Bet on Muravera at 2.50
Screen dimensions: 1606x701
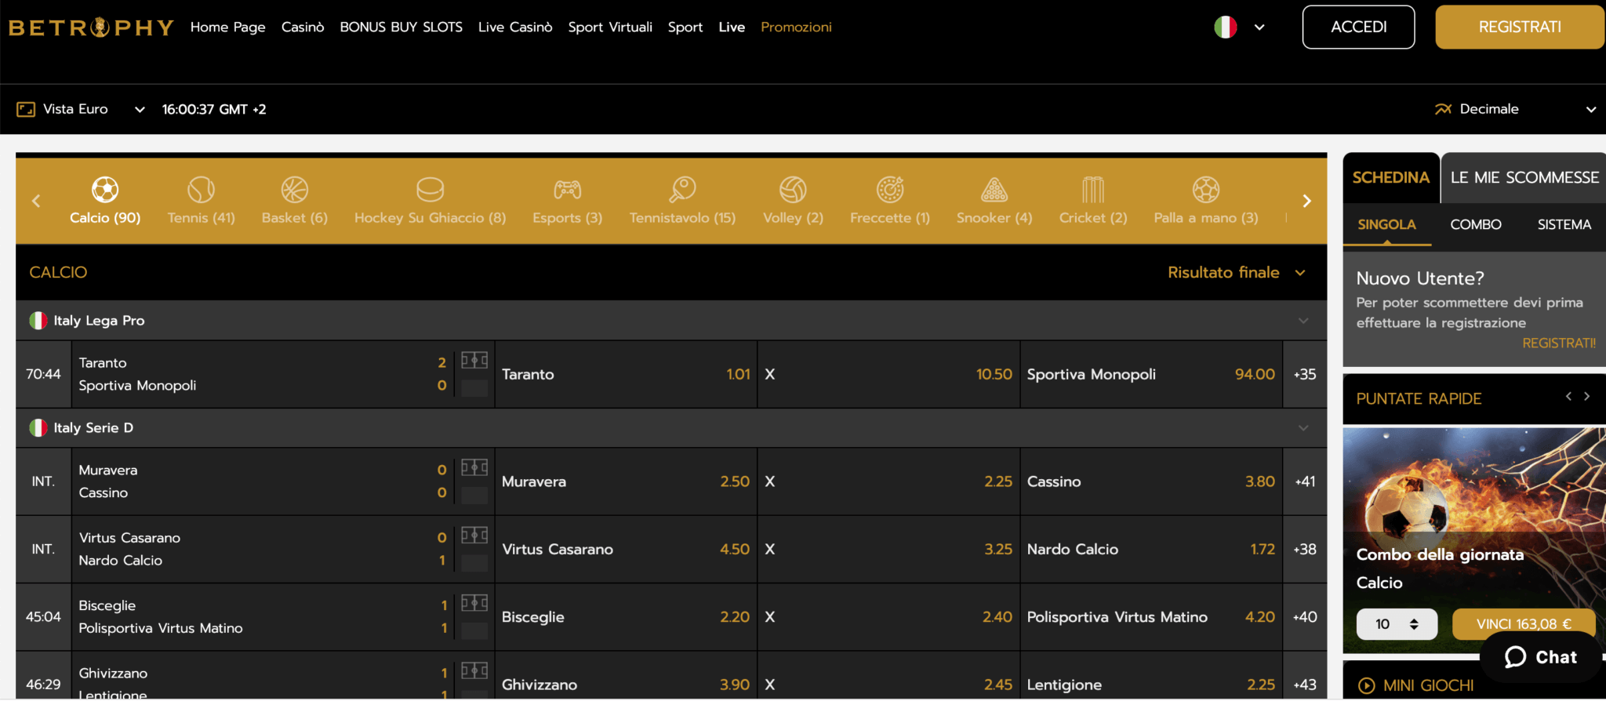pos(626,481)
